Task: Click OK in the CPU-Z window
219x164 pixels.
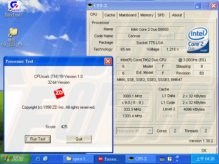Action: [204, 151]
